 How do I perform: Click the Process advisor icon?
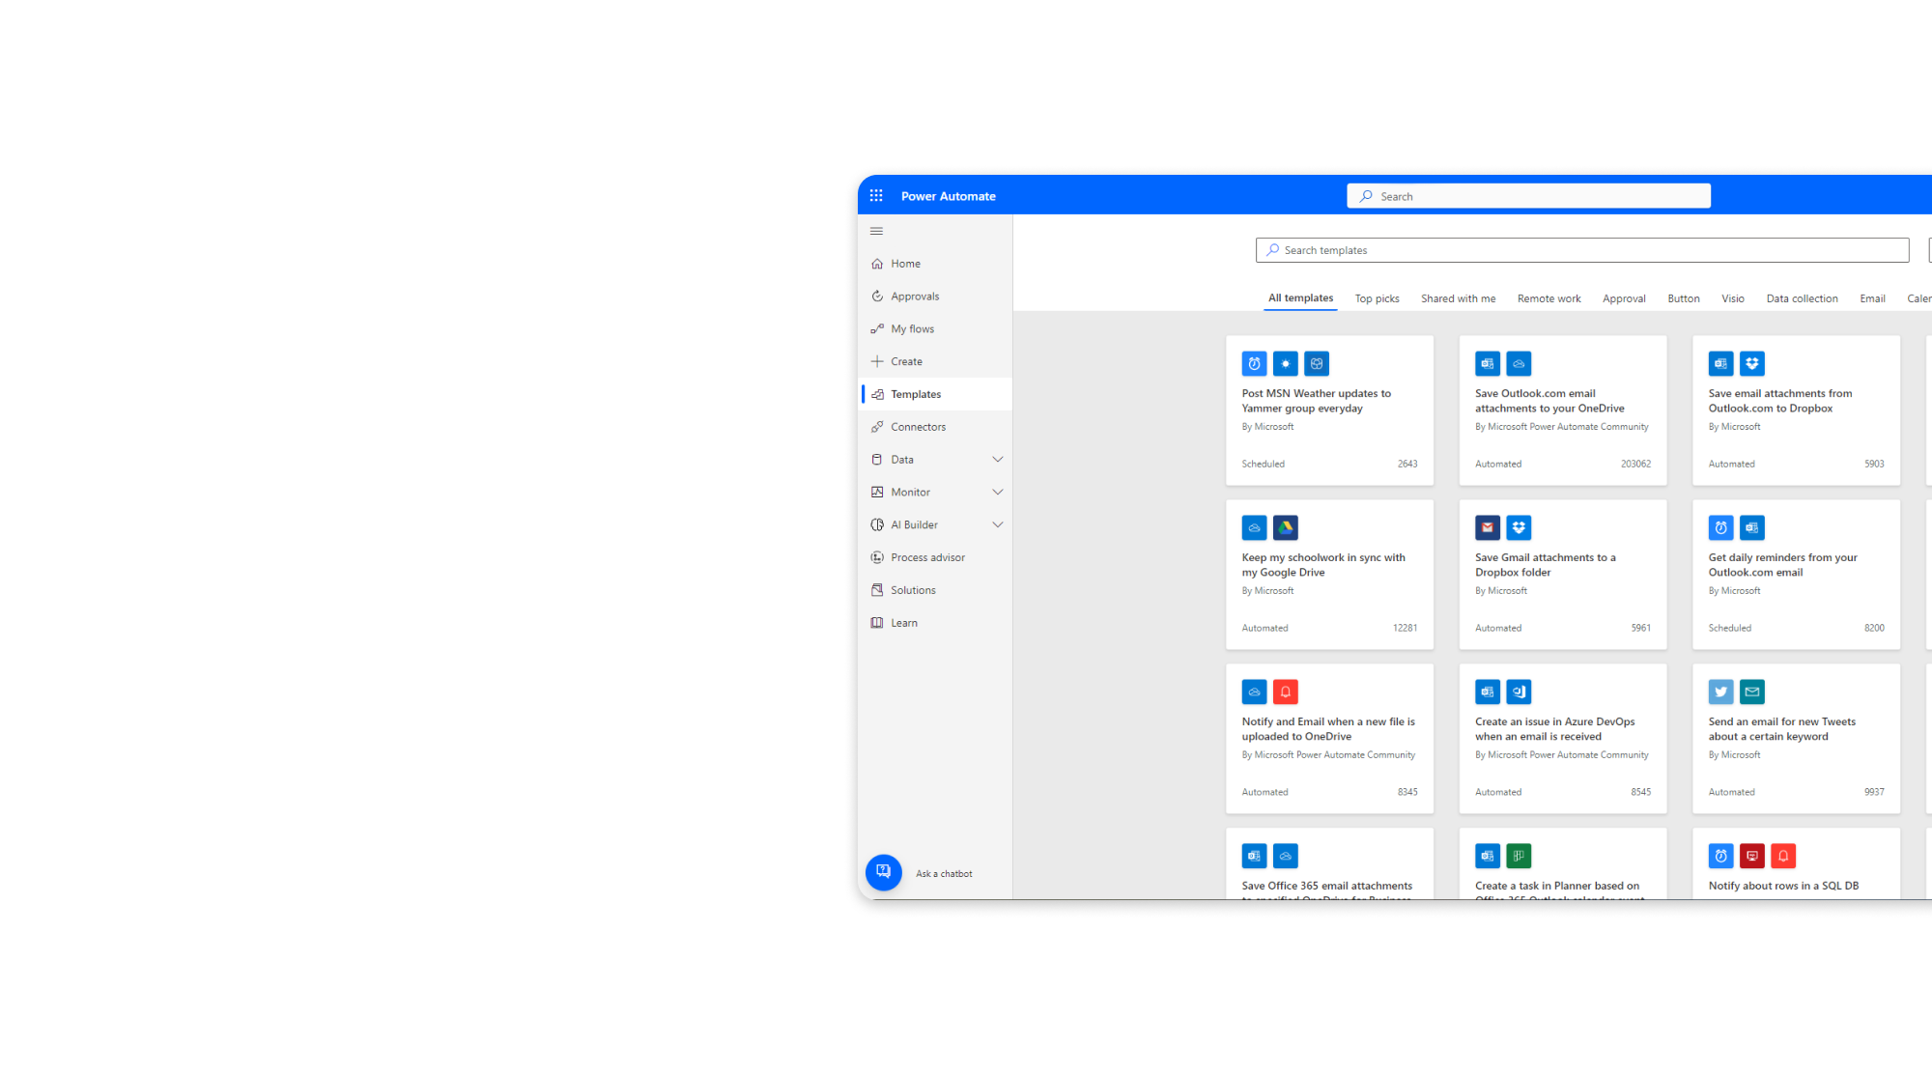tap(877, 557)
